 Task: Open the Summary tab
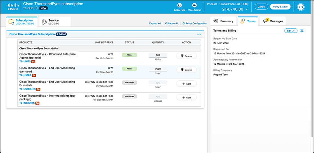click(223, 21)
